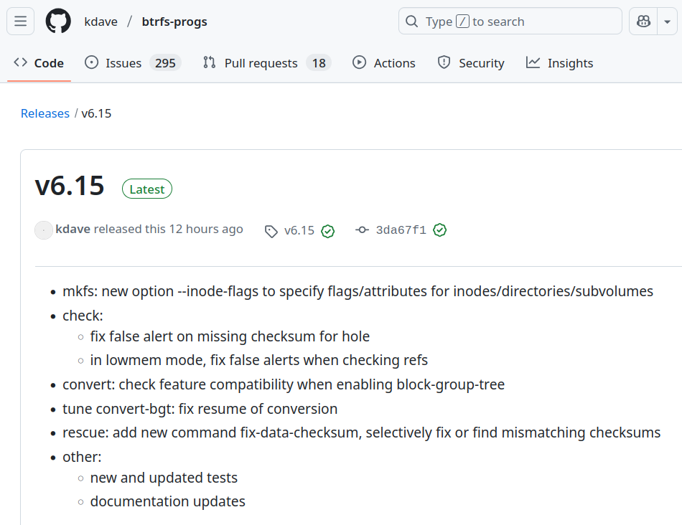Open the hamburger navigation menu
The height and width of the screenshot is (525, 682).
coord(20,21)
